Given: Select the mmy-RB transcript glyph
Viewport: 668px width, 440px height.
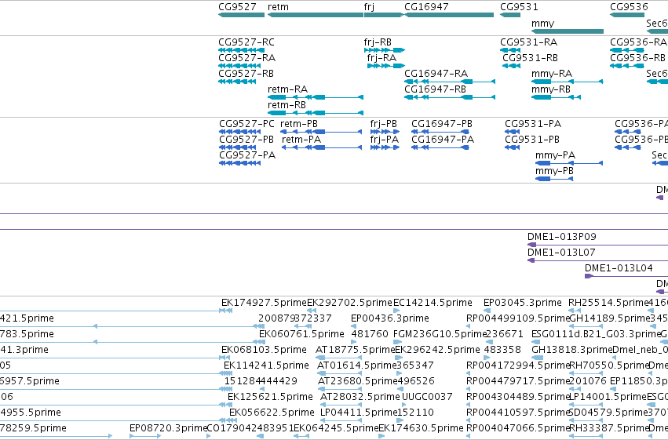Looking at the screenshot, I should point(556,97).
